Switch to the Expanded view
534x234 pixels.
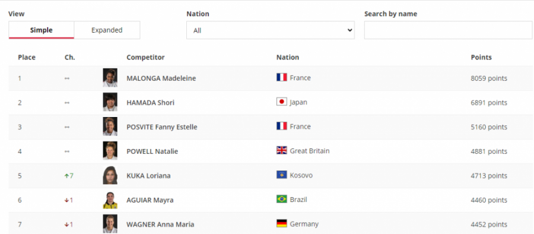click(x=107, y=30)
